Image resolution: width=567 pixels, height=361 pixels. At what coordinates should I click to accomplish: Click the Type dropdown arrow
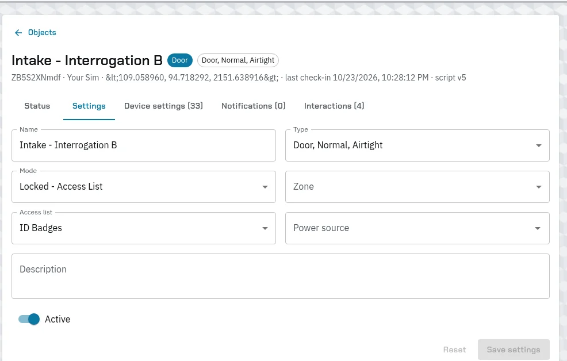538,145
